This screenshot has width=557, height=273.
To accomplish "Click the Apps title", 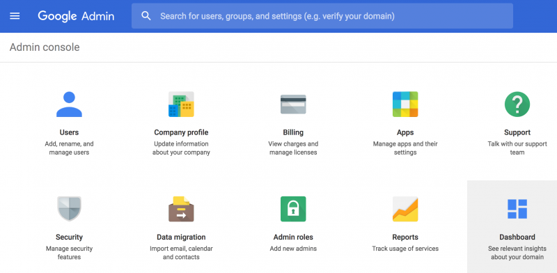I will (405, 132).
